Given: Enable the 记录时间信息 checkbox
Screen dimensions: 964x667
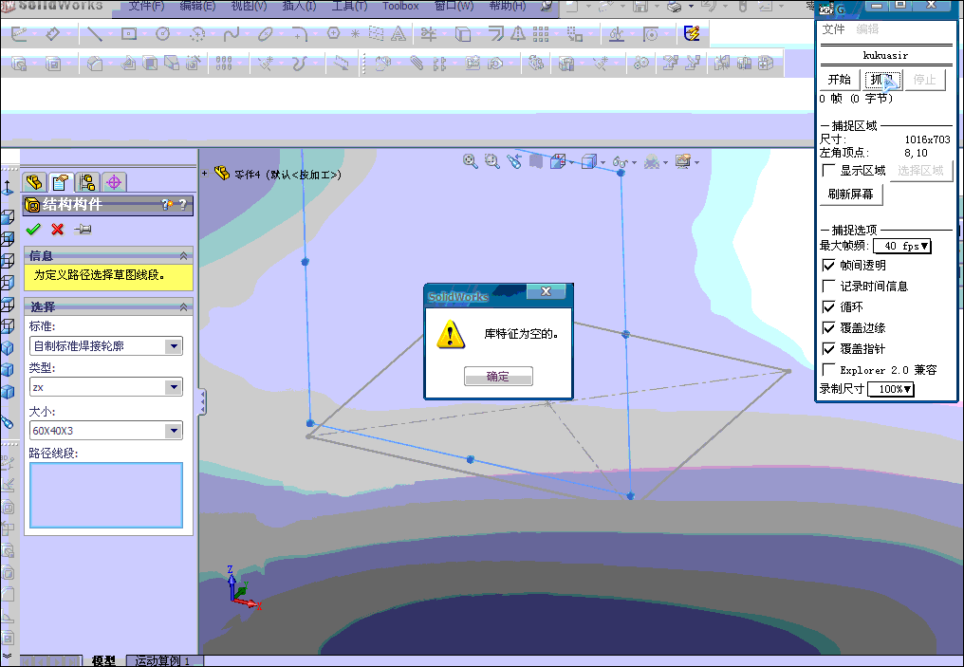Looking at the screenshot, I should tap(828, 286).
